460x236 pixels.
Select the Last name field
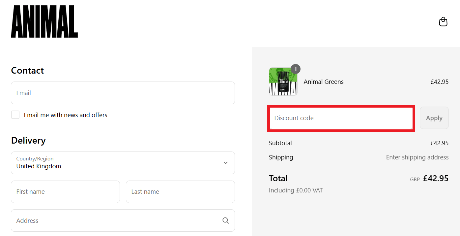pyautogui.click(x=180, y=192)
